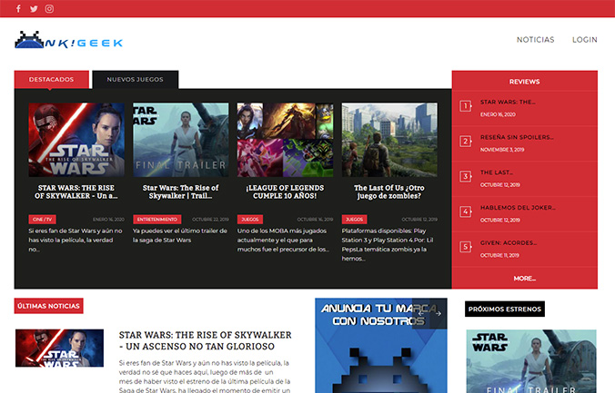Open the Instagram social icon
Screen dimensions: 615x393
(x=49, y=8)
